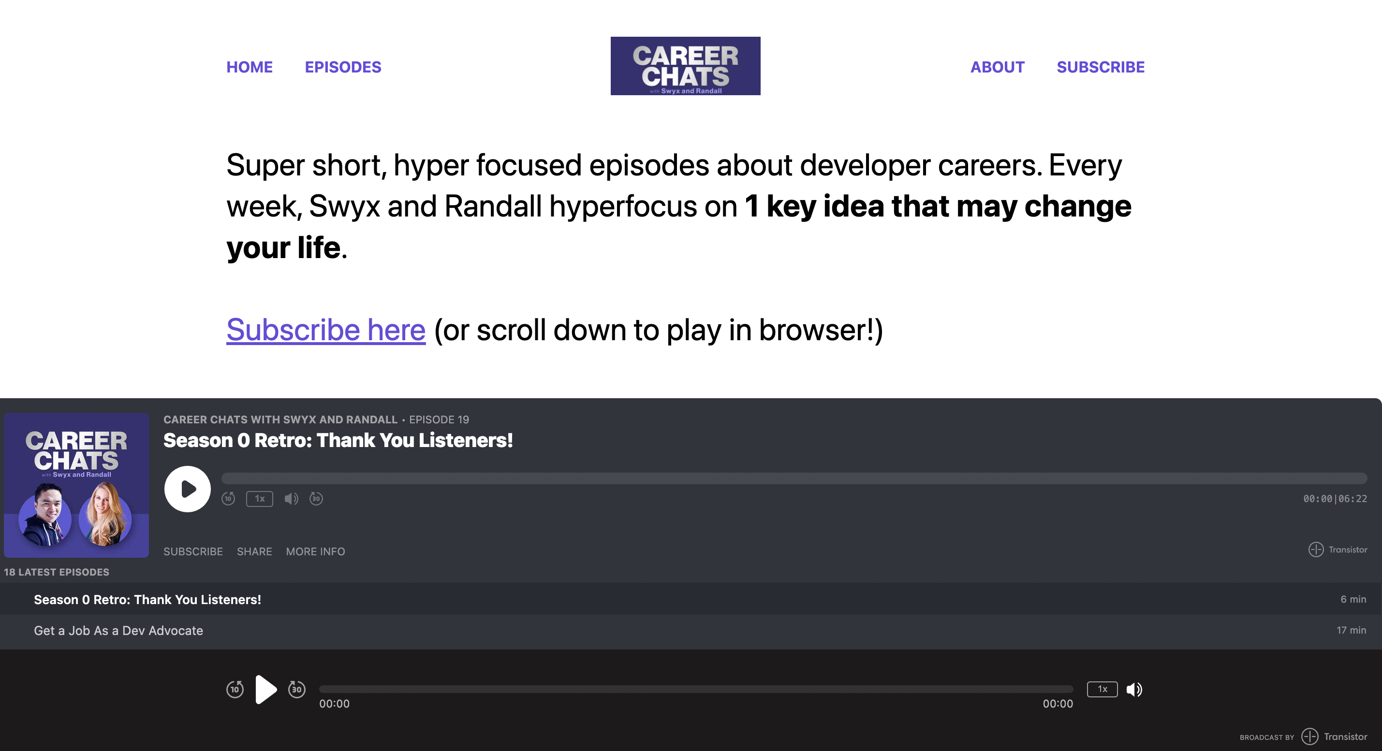Viewport: 1382px width, 751px height.
Task: Rewind 10 seconds in the embedded player
Action: click(228, 499)
